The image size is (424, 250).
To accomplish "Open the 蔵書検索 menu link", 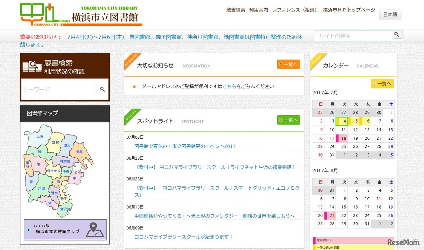I will (236, 10).
